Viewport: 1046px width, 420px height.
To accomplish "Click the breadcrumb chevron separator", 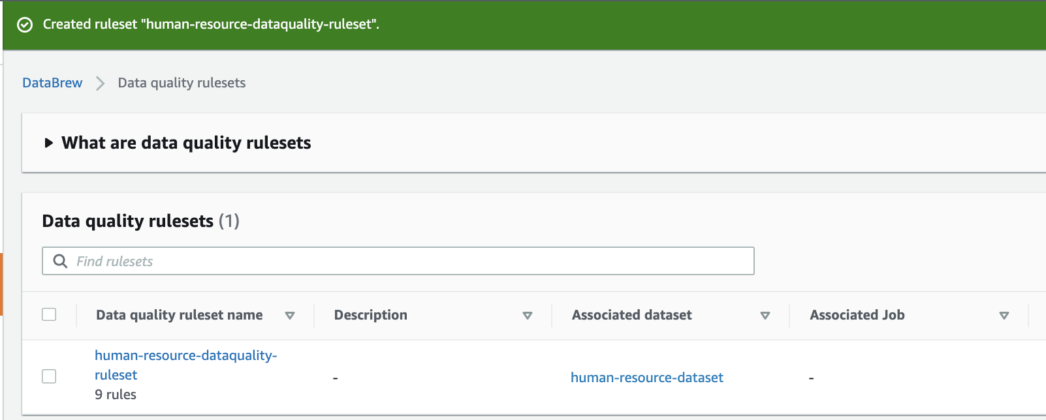I will point(100,83).
